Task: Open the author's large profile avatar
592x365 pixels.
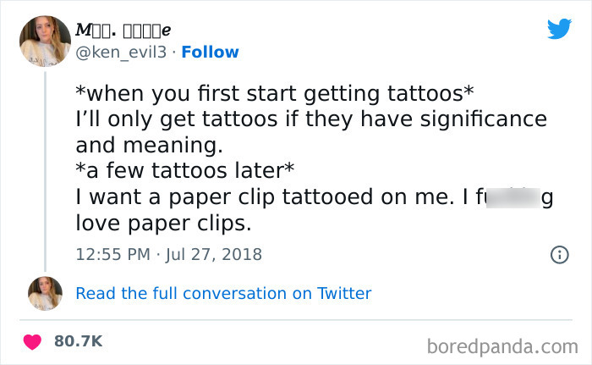Action: pyautogui.click(x=46, y=41)
